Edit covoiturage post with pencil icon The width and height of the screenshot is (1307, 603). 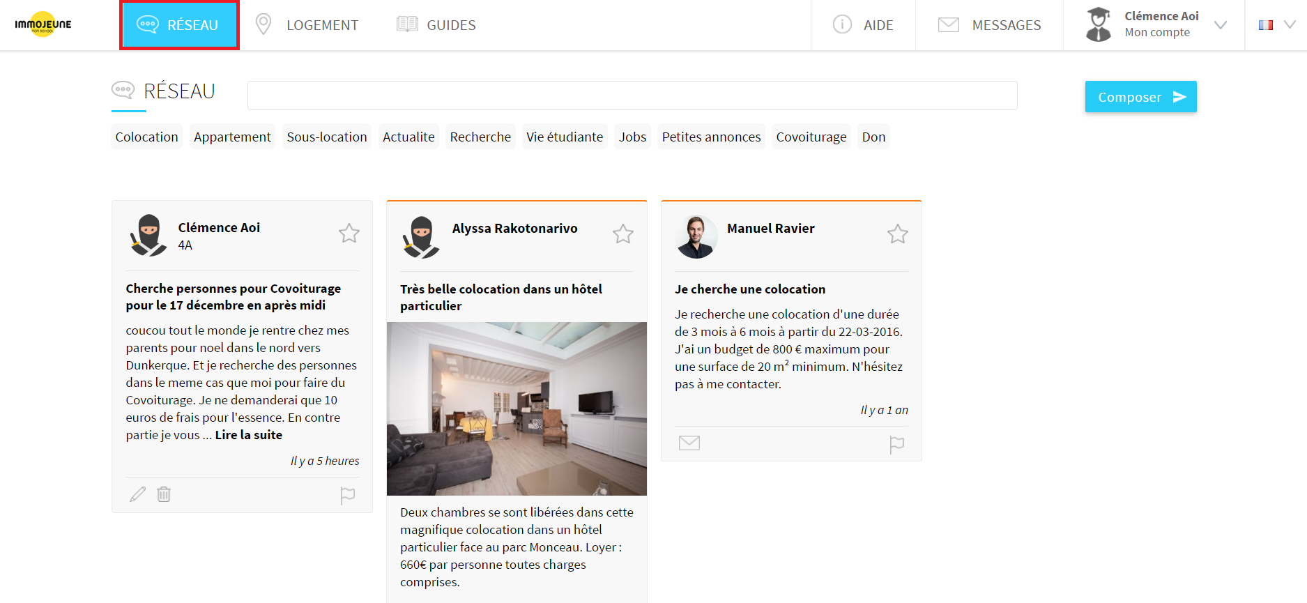coord(138,494)
